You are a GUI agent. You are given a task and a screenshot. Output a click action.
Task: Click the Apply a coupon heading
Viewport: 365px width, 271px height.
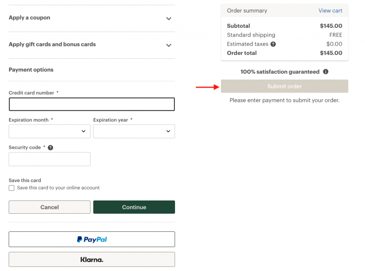[x=29, y=18]
